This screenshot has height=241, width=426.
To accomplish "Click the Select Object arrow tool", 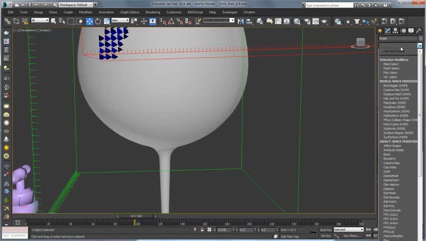I will tap(53, 21).
